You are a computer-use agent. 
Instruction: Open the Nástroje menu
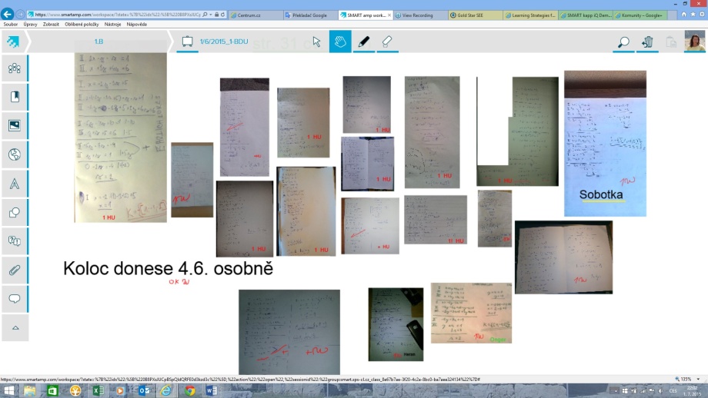tap(112, 25)
